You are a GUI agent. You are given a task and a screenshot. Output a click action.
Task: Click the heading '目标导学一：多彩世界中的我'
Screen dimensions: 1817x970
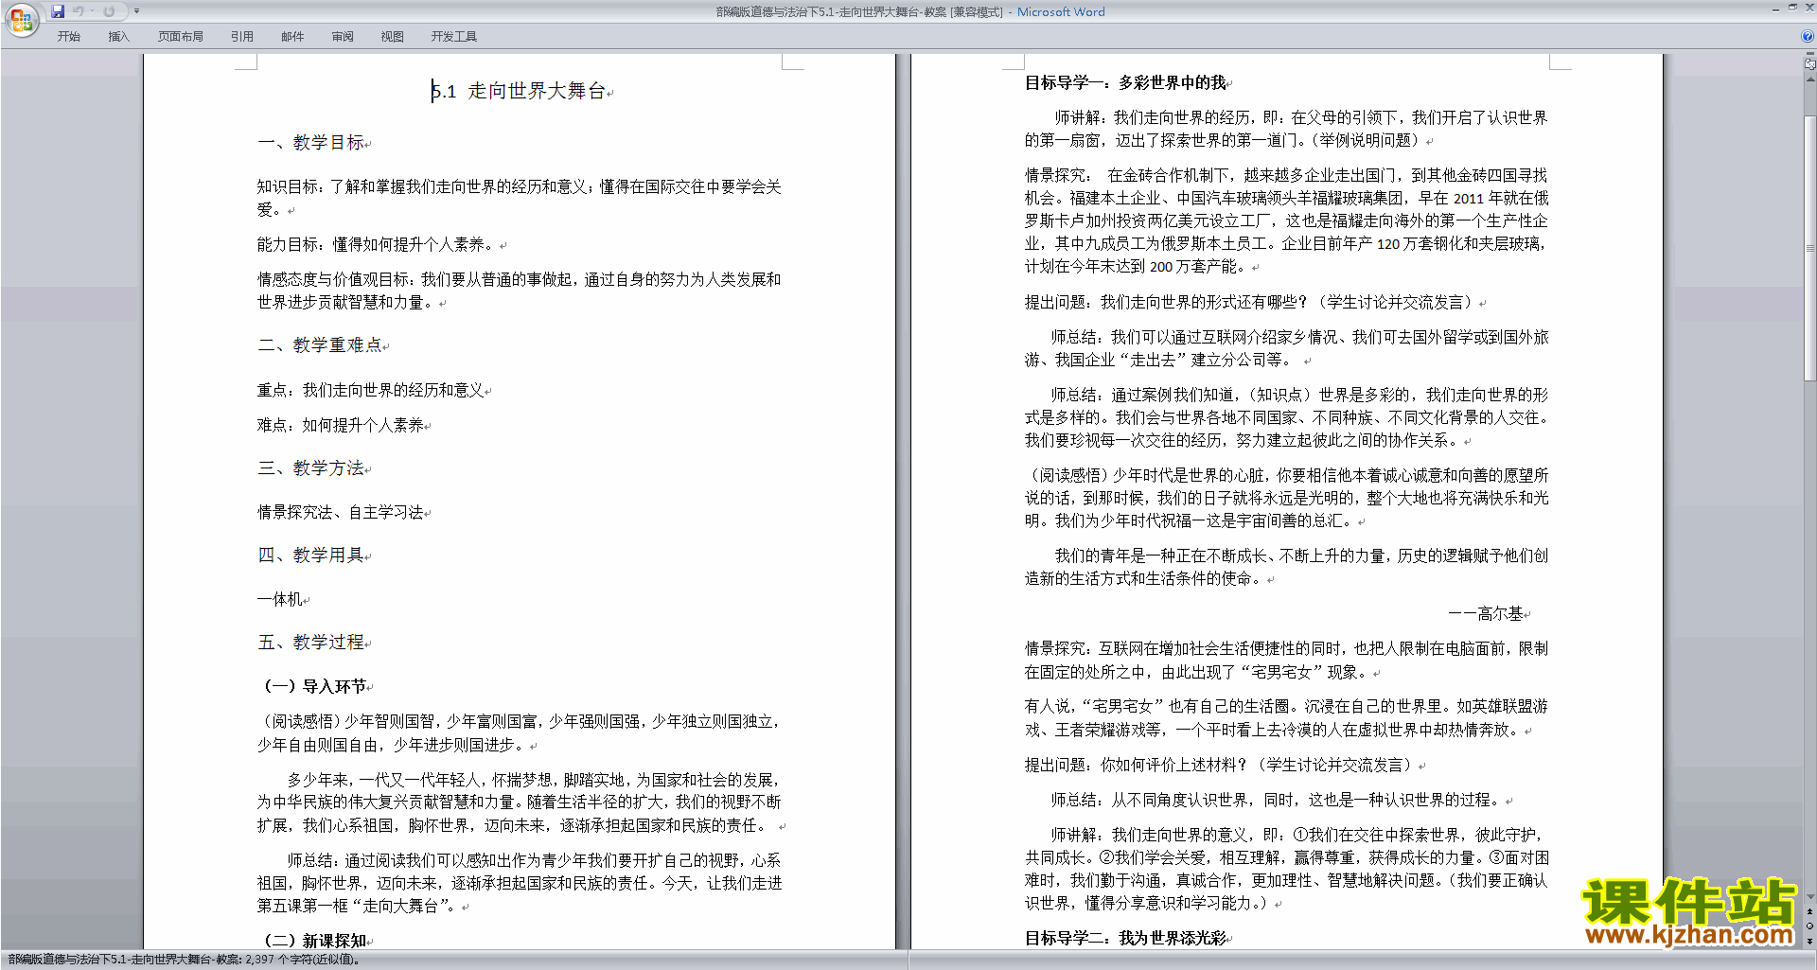click(x=1125, y=83)
